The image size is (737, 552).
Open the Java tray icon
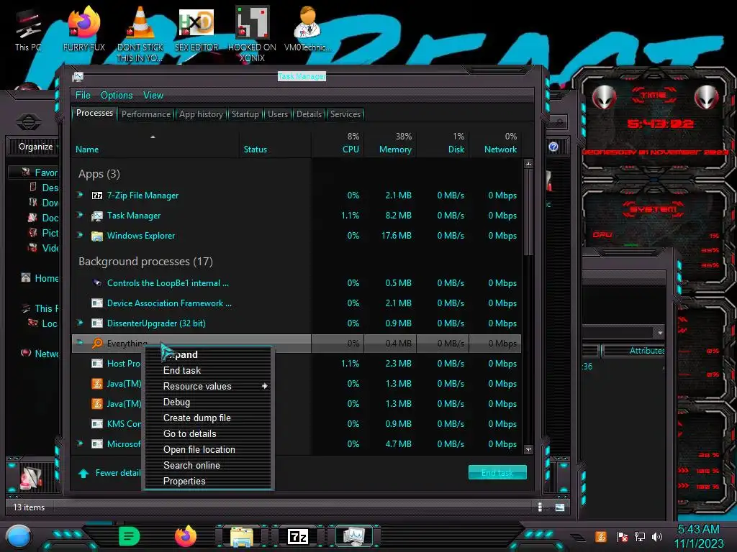click(601, 536)
